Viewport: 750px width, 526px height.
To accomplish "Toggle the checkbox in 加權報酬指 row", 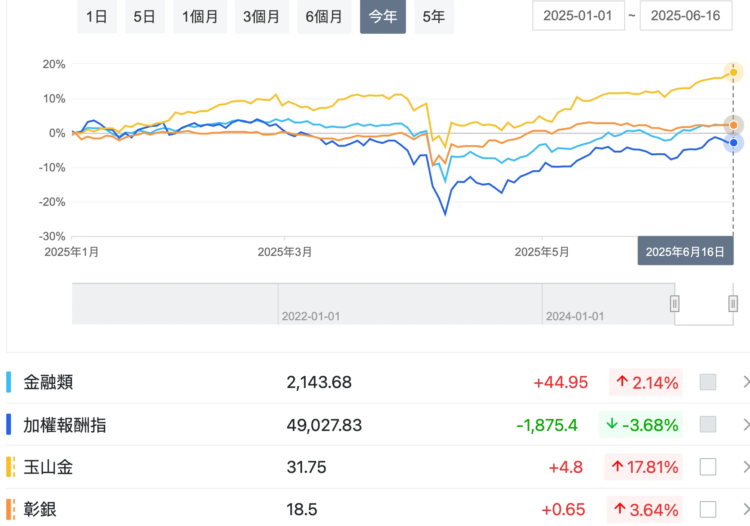I will click(708, 424).
